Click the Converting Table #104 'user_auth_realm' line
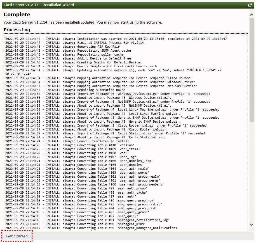 pos(77,169)
